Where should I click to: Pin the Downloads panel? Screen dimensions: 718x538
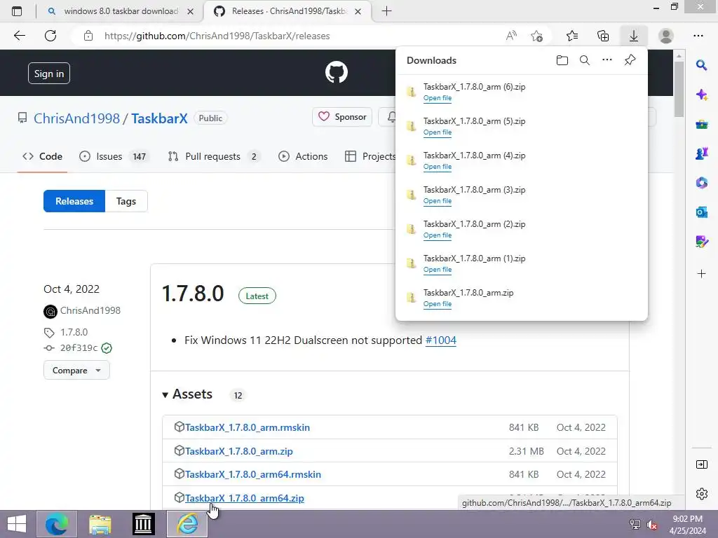coord(630,60)
